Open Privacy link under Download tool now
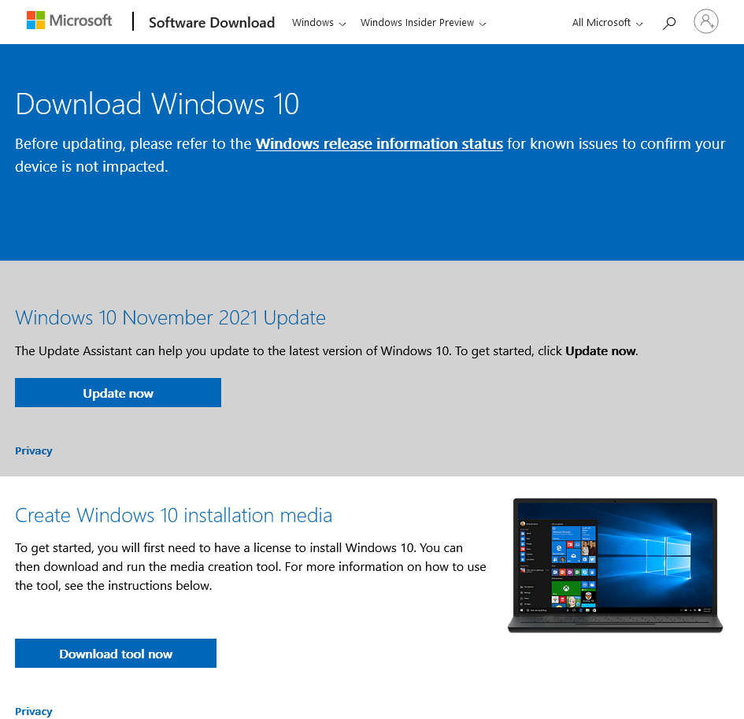744x719 pixels. tap(34, 711)
